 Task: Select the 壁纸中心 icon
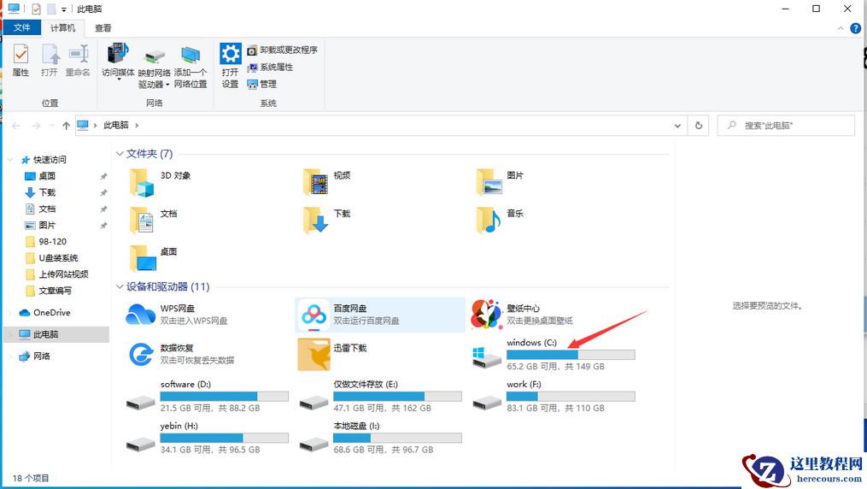click(487, 315)
